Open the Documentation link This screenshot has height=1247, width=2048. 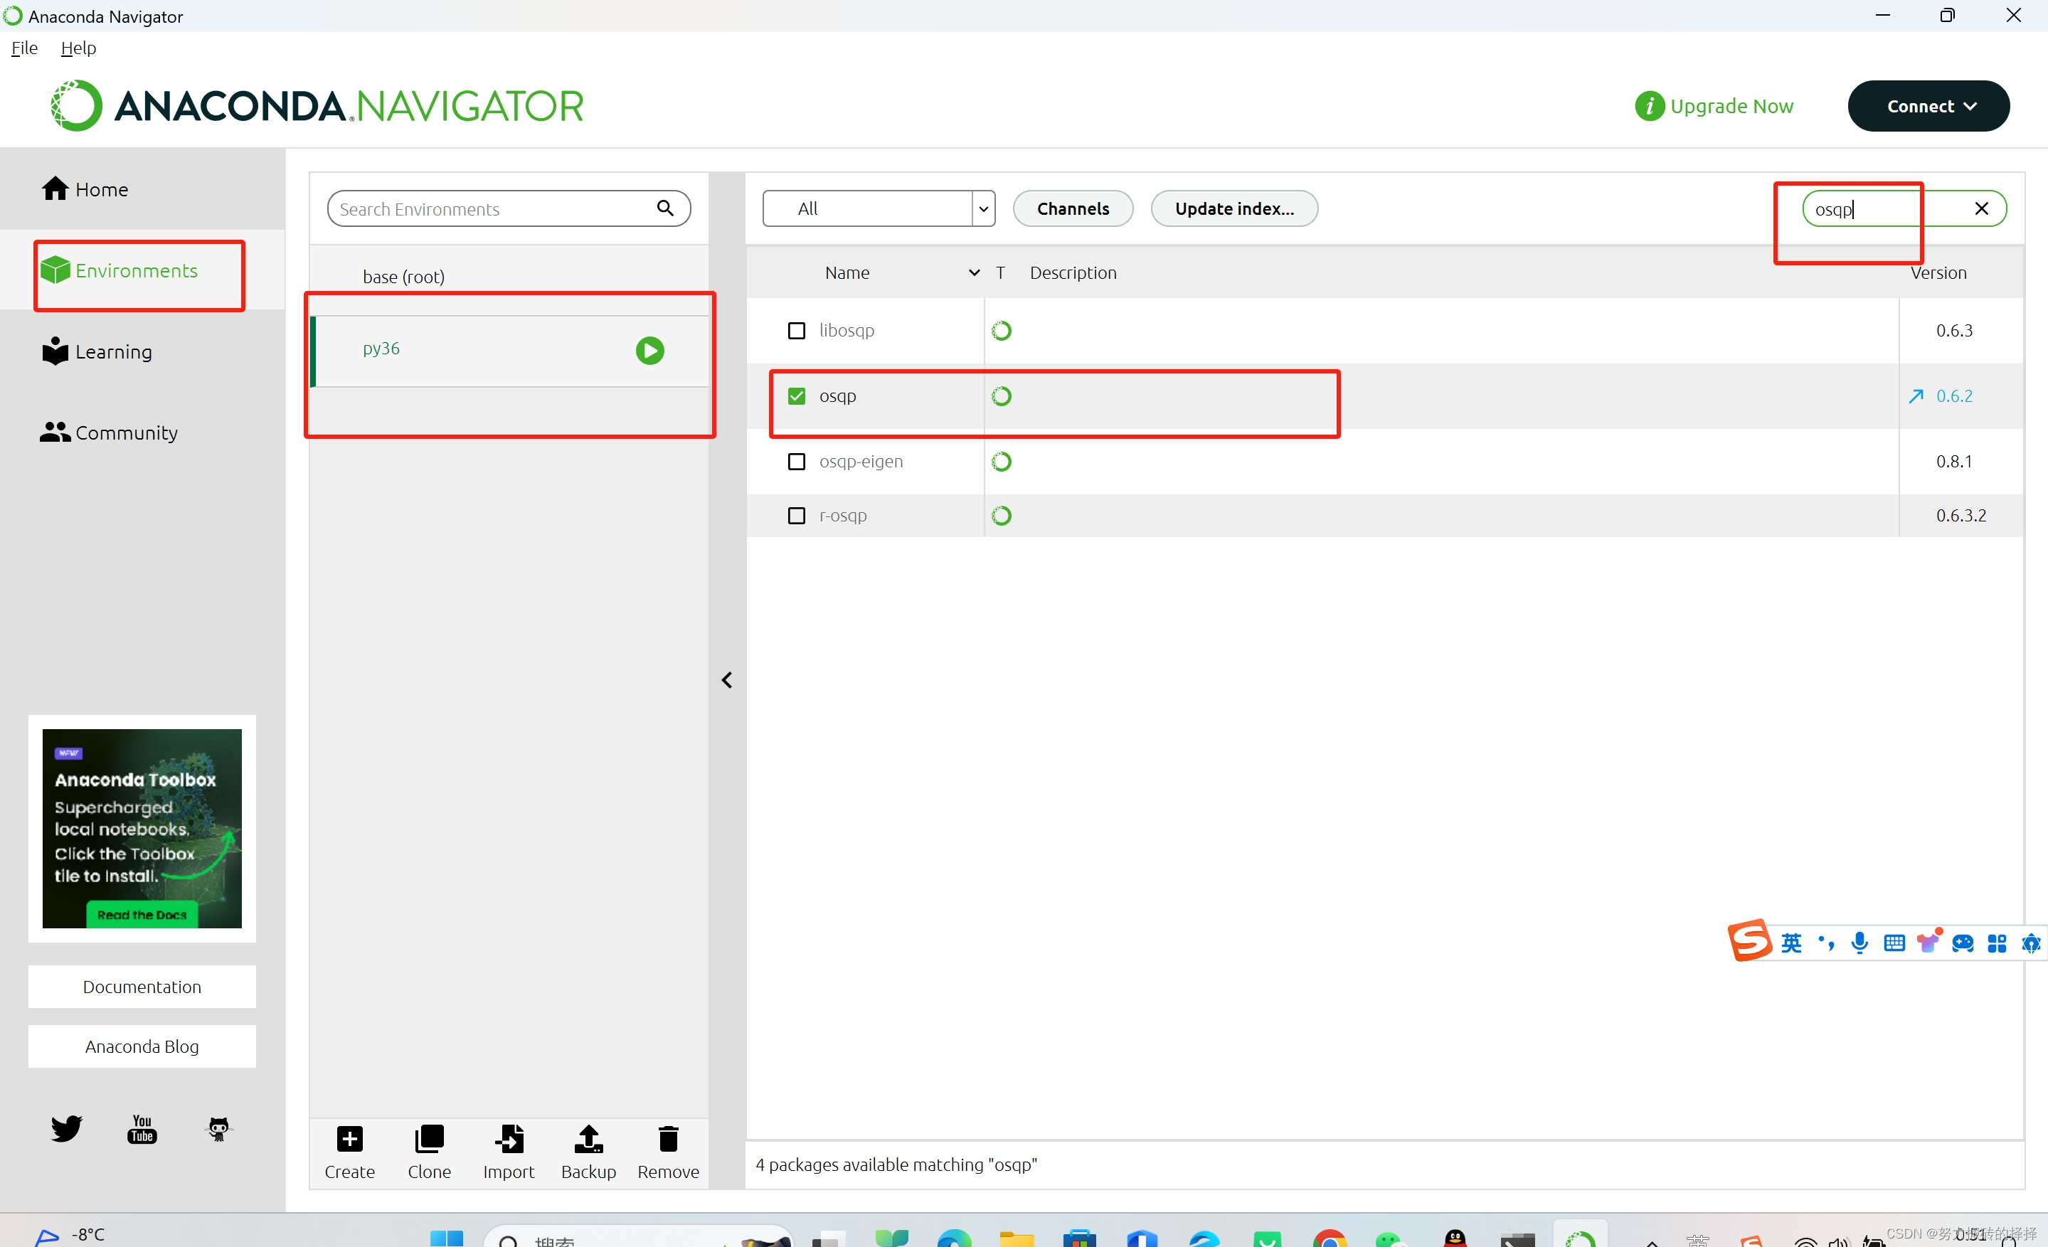click(142, 987)
